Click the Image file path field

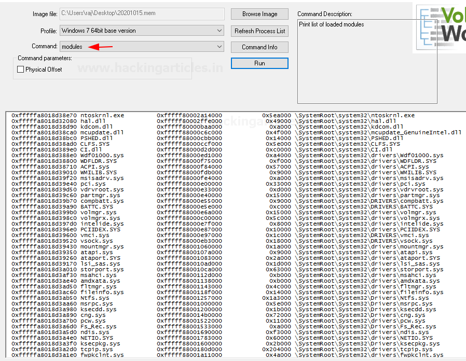(x=142, y=14)
